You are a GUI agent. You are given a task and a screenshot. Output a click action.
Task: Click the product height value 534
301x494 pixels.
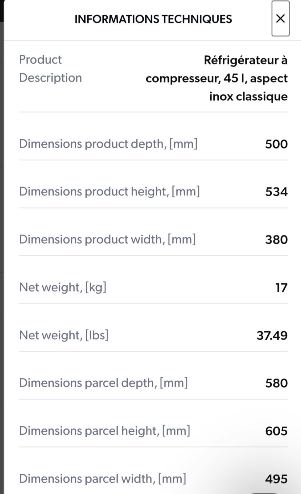pyautogui.click(x=276, y=192)
